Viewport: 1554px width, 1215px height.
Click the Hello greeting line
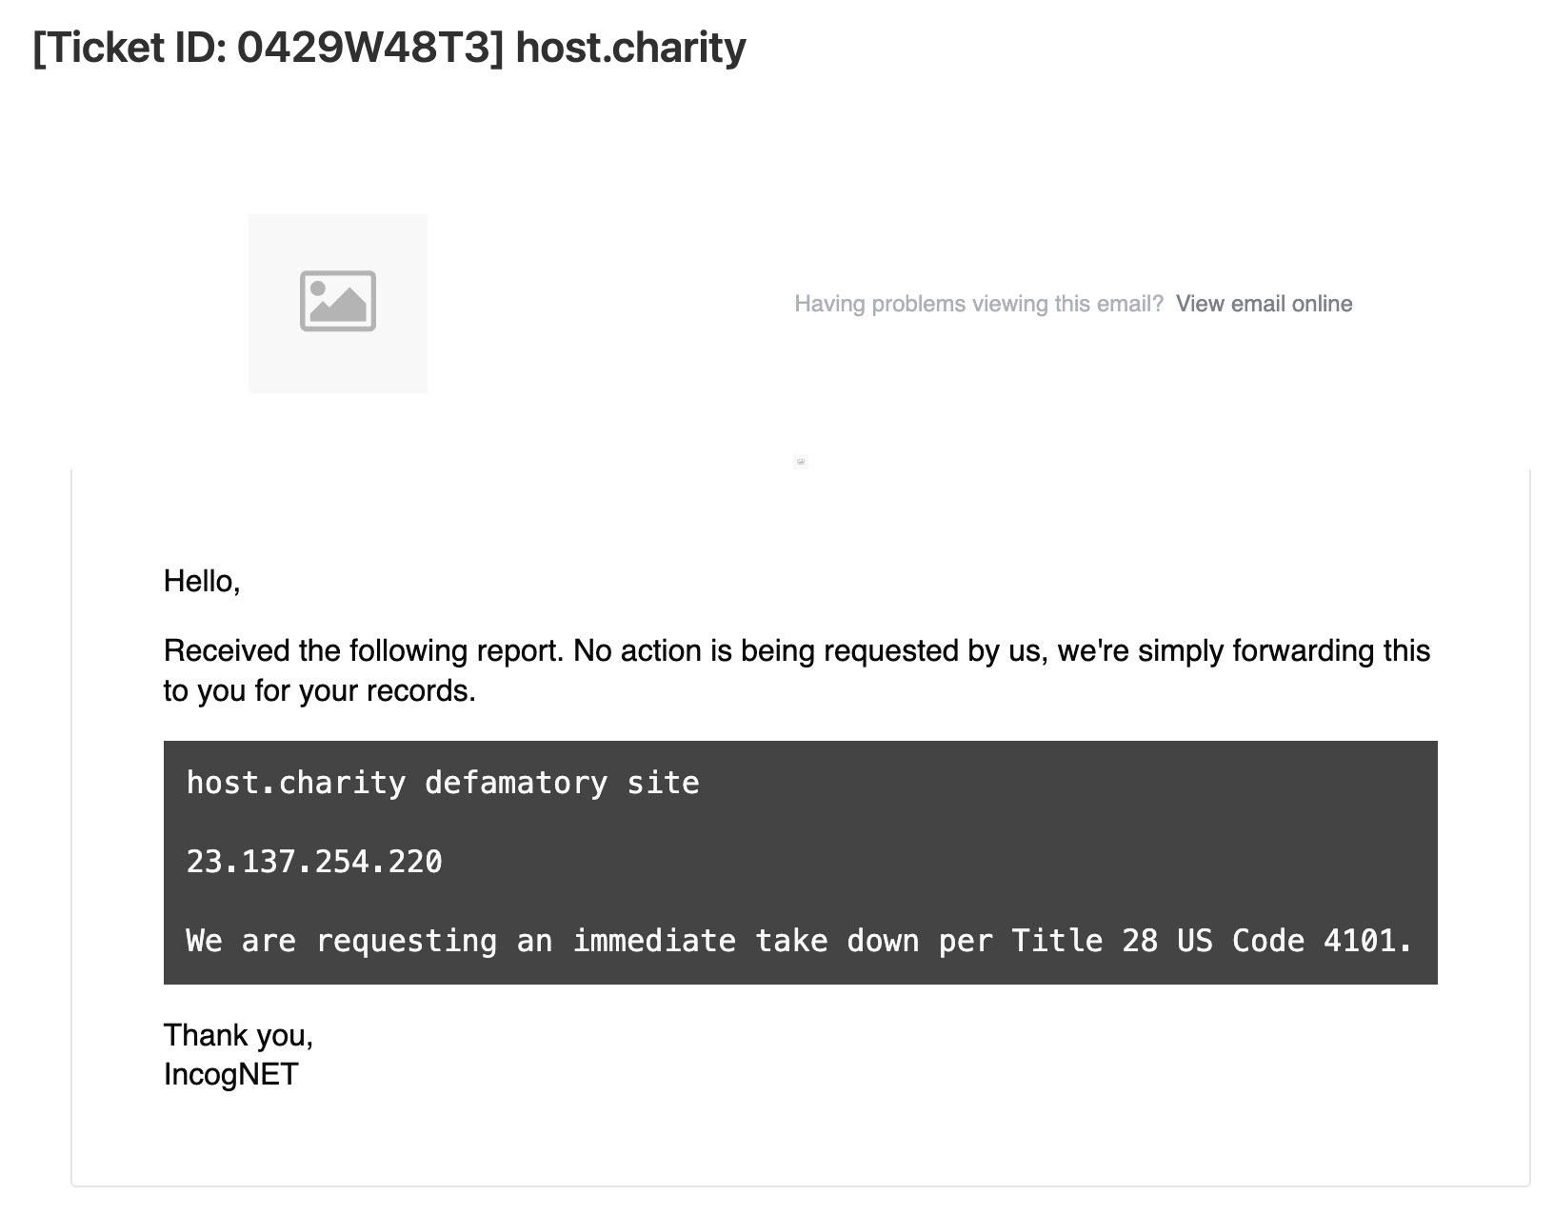tap(202, 581)
